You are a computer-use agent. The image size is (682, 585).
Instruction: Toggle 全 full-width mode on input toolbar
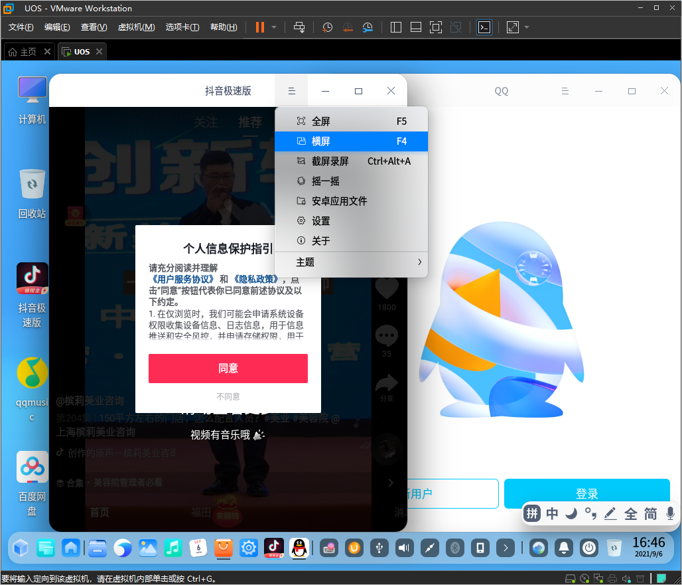tap(631, 513)
